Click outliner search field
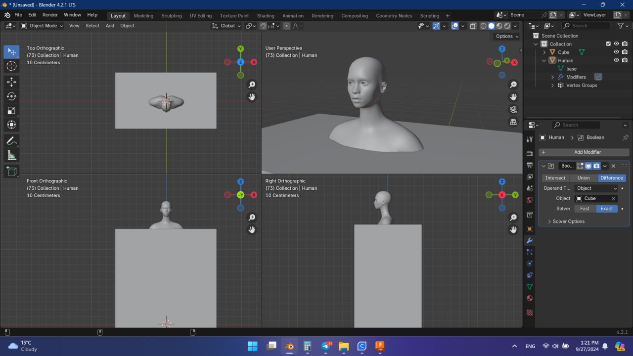Screen dimensions: 633x356 585,26
